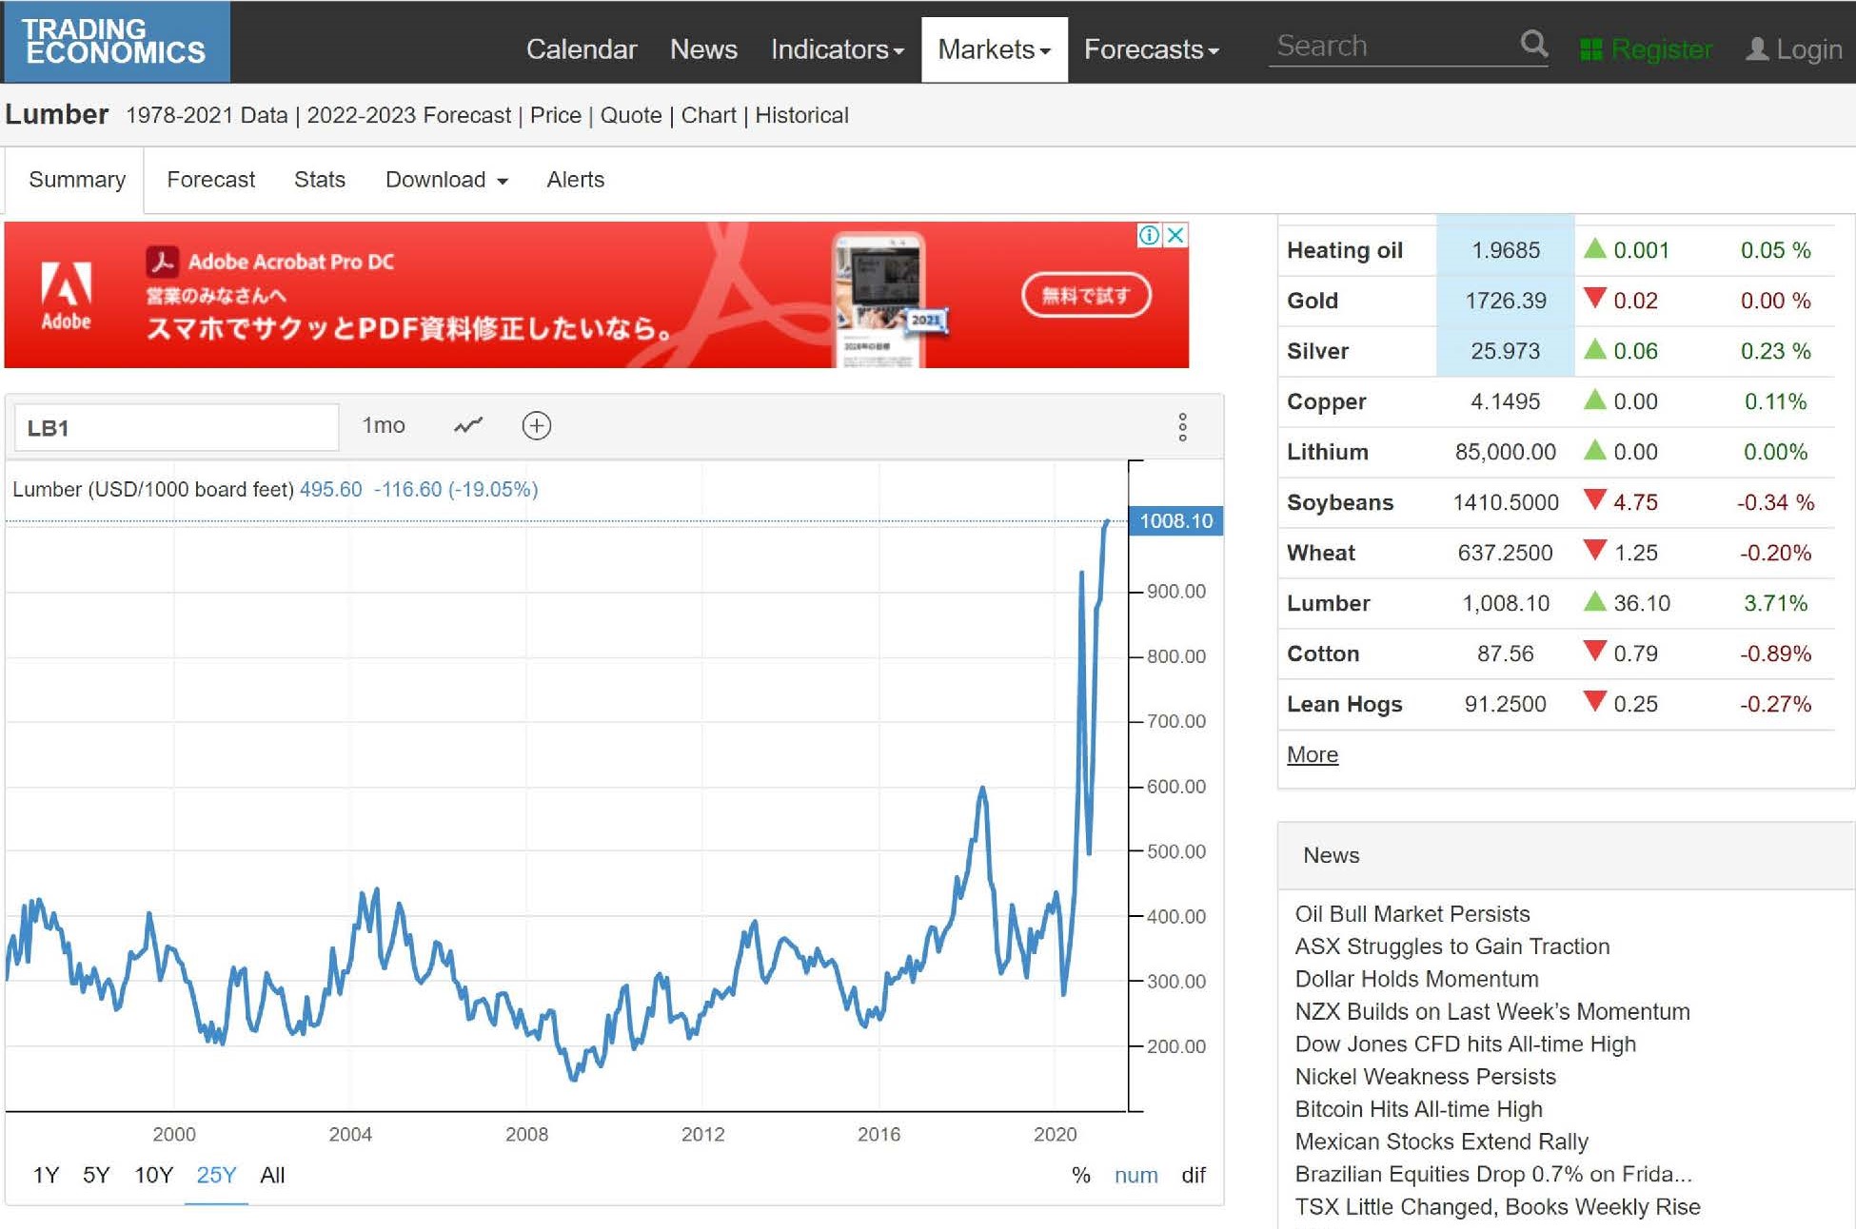Click the add comparison plus icon
1856x1229 pixels.
coord(537,425)
